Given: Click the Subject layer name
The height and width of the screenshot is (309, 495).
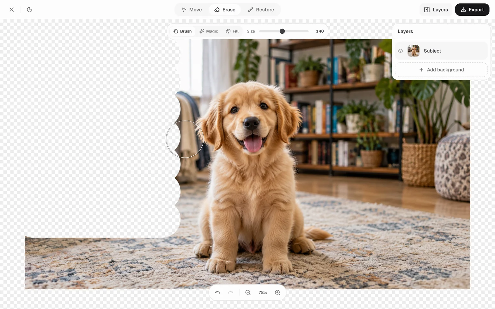Looking at the screenshot, I should tap(432, 51).
